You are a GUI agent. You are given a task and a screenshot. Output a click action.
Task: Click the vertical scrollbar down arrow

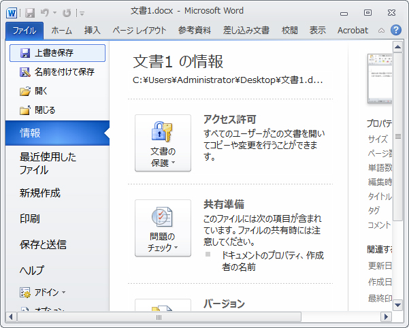pyautogui.click(x=398, y=305)
